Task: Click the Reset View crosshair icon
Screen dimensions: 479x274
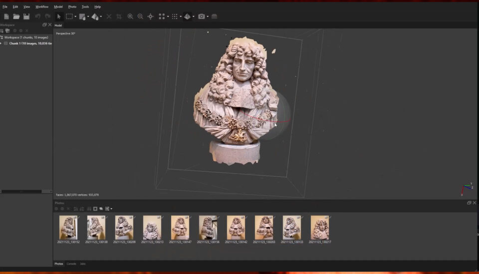Action: (x=150, y=16)
